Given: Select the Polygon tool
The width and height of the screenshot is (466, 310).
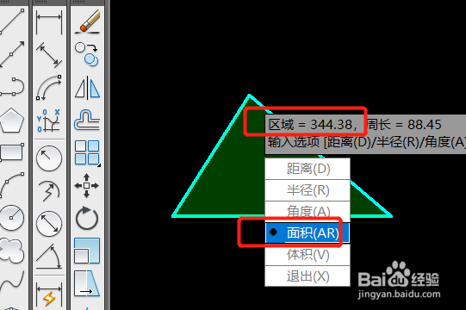Looking at the screenshot, I should point(12,121).
